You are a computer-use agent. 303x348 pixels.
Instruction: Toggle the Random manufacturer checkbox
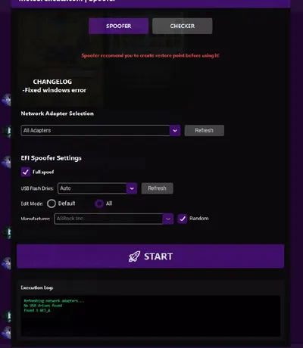tap(183, 219)
